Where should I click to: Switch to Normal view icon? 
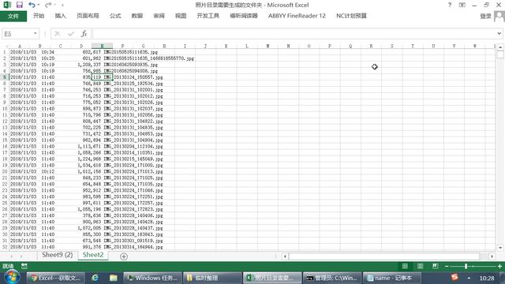[x=405, y=266]
